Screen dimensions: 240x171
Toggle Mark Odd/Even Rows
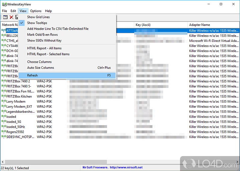tap(67, 35)
